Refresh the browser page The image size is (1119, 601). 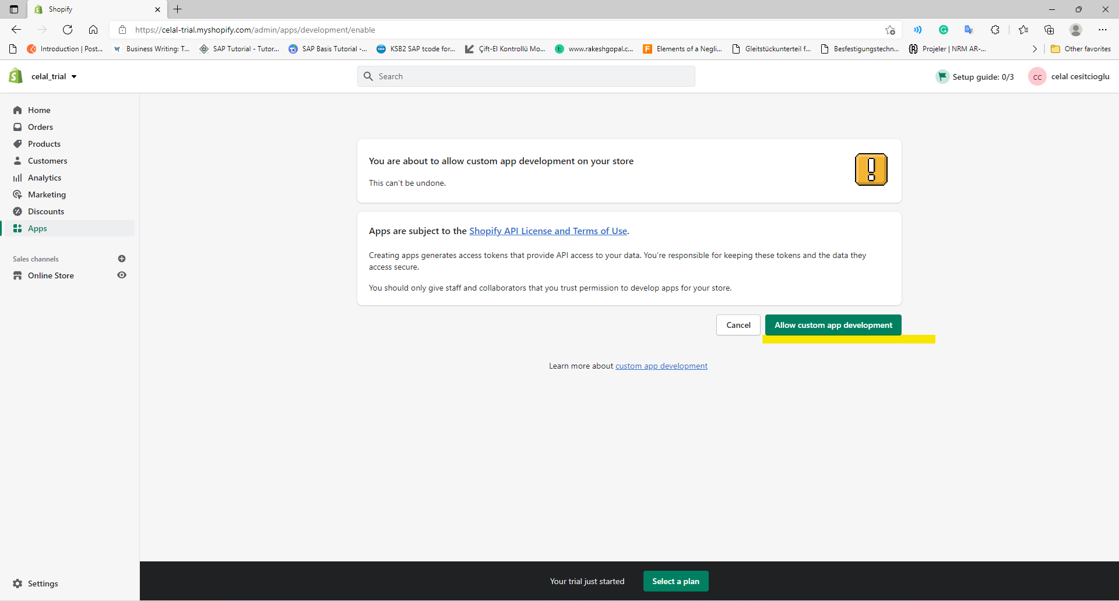pyautogui.click(x=68, y=30)
